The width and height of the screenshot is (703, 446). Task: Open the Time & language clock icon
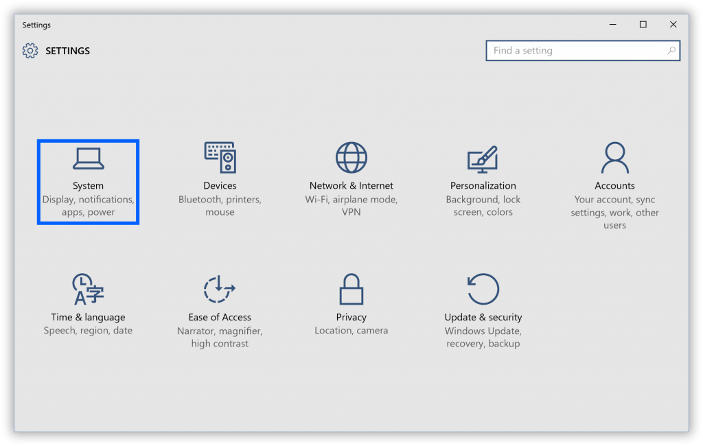pyautogui.click(x=88, y=289)
